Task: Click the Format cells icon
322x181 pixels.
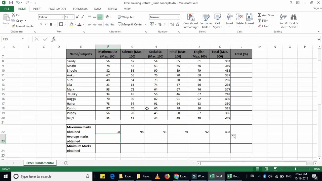Action: pos(250,17)
